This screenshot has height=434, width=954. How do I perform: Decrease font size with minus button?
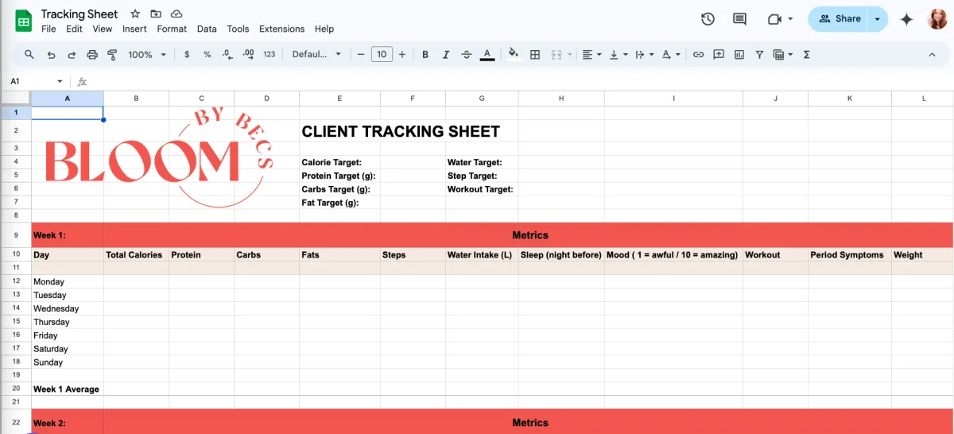tap(361, 55)
